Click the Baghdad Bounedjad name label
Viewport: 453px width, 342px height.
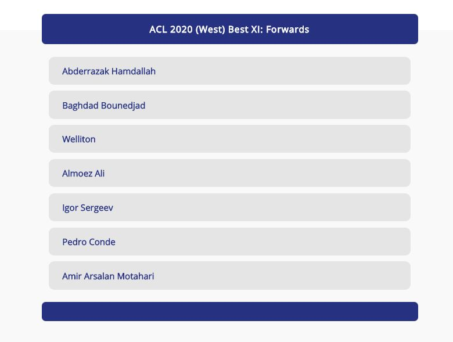click(103, 106)
